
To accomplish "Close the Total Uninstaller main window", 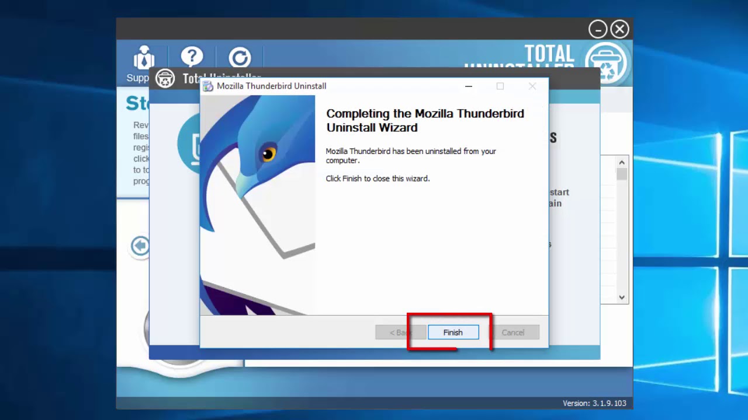I will (x=619, y=29).
